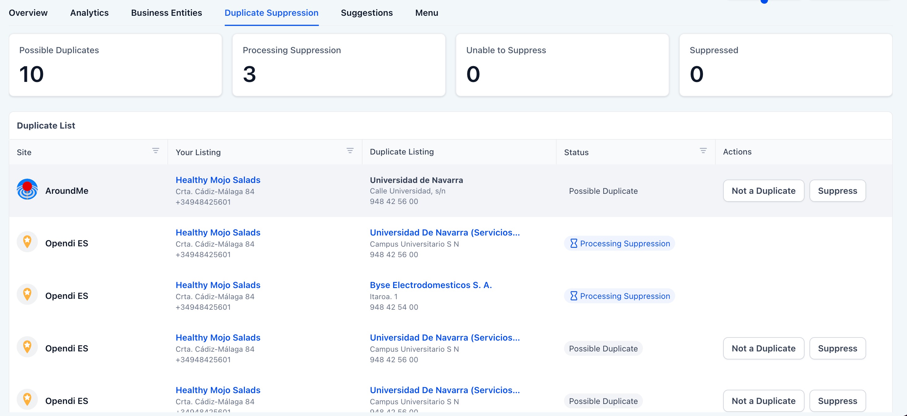Select the Processing Suppression summary card
The width and height of the screenshot is (907, 416).
338,65
